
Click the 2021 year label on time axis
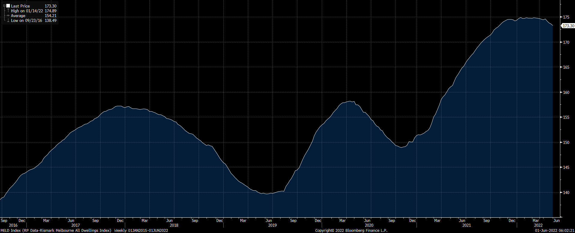[466, 225]
